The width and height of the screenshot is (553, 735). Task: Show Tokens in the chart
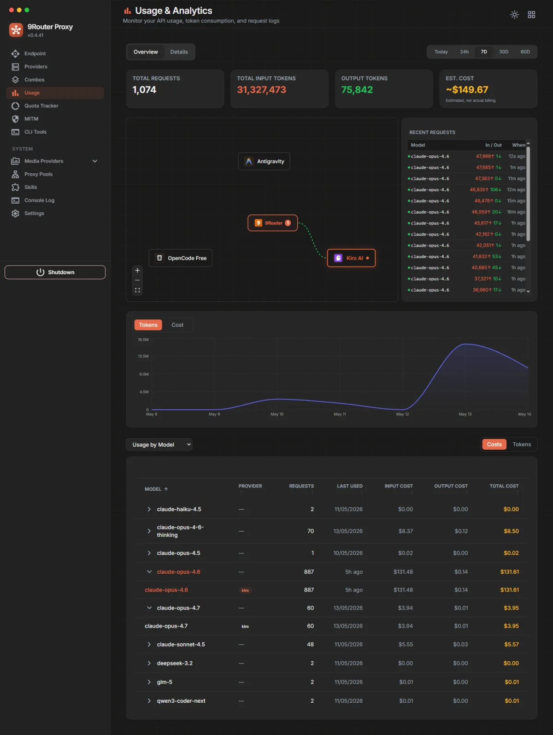pos(148,325)
